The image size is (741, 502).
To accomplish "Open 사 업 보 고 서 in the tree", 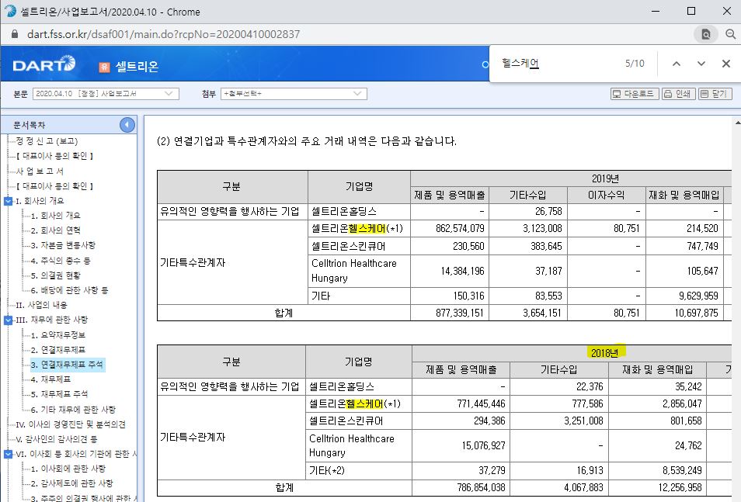I will 40,171.
